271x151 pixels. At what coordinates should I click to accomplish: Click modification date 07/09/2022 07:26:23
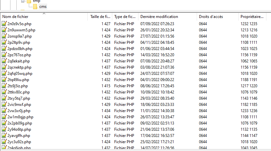point(157,24)
